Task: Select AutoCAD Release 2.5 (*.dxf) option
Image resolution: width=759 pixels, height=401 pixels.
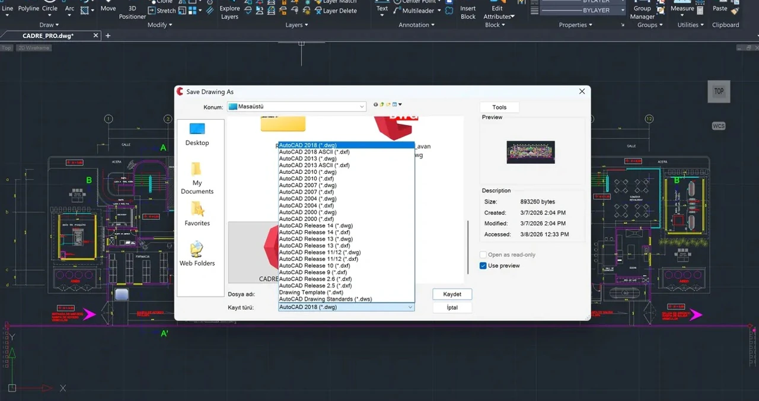Action: (x=346, y=286)
